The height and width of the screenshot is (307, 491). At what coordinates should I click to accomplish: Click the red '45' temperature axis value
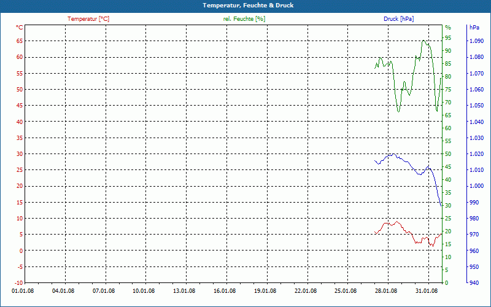pyautogui.click(x=20, y=106)
